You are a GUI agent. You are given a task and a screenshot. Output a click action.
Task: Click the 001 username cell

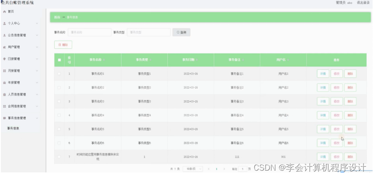point(283,157)
